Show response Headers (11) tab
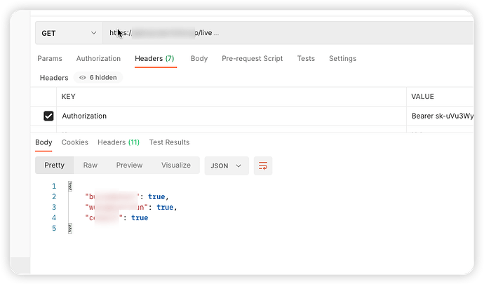 pyautogui.click(x=119, y=142)
